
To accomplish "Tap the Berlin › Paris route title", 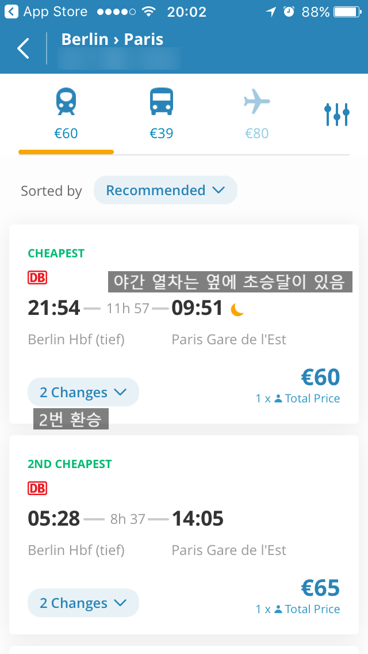I will tap(112, 39).
